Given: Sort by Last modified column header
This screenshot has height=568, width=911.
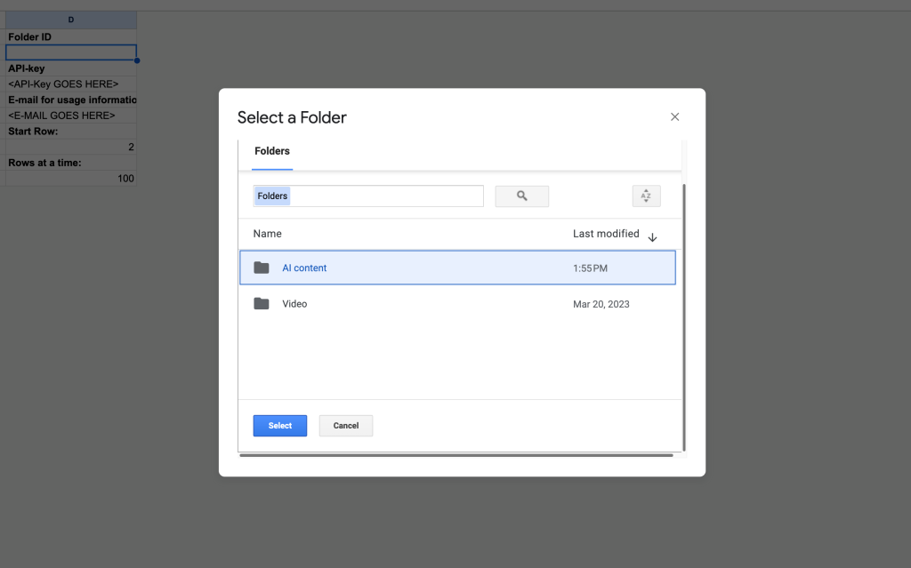Looking at the screenshot, I should tap(606, 234).
